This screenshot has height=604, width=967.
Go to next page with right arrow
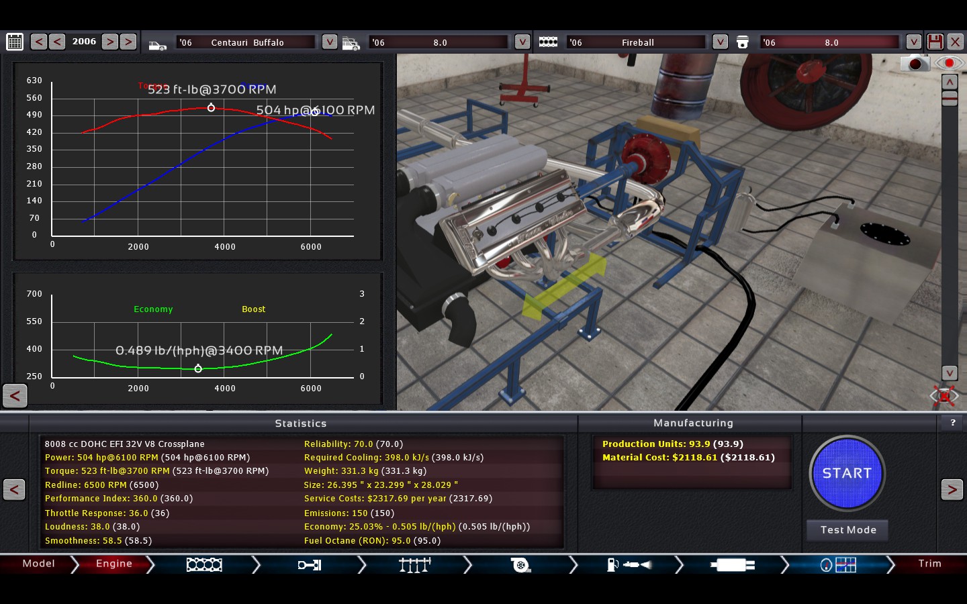pos(952,489)
